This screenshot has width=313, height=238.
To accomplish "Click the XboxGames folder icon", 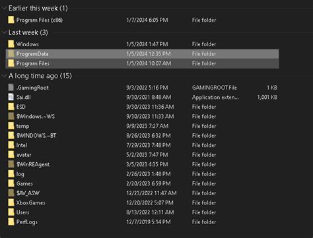I will 11,202.
